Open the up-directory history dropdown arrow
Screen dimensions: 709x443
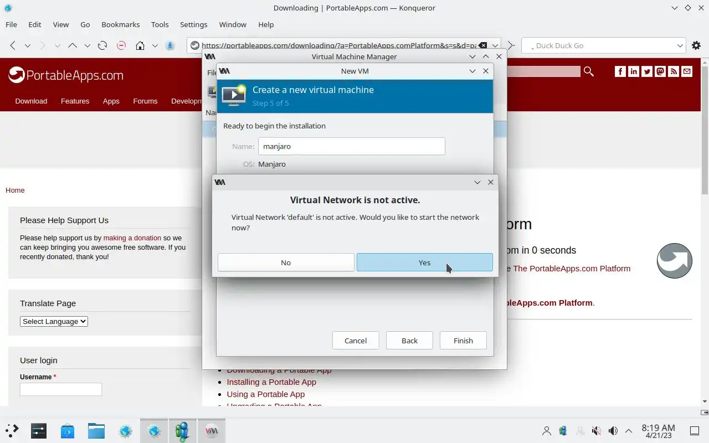click(88, 45)
